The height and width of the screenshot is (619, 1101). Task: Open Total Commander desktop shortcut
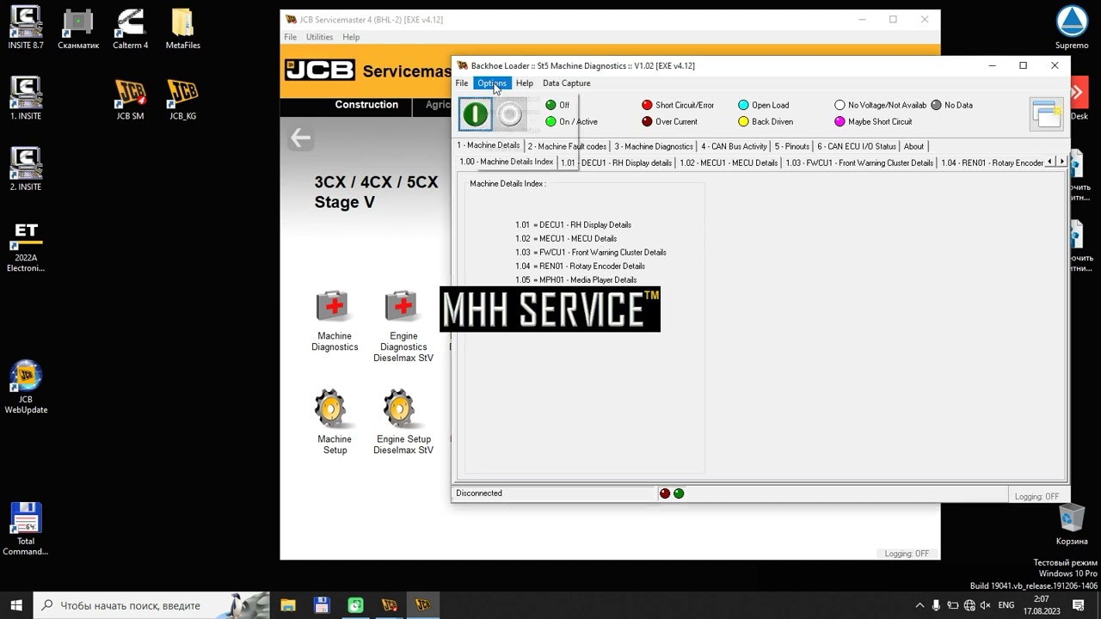point(26,529)
